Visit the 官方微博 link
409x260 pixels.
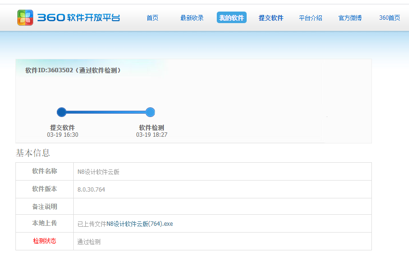350,18
